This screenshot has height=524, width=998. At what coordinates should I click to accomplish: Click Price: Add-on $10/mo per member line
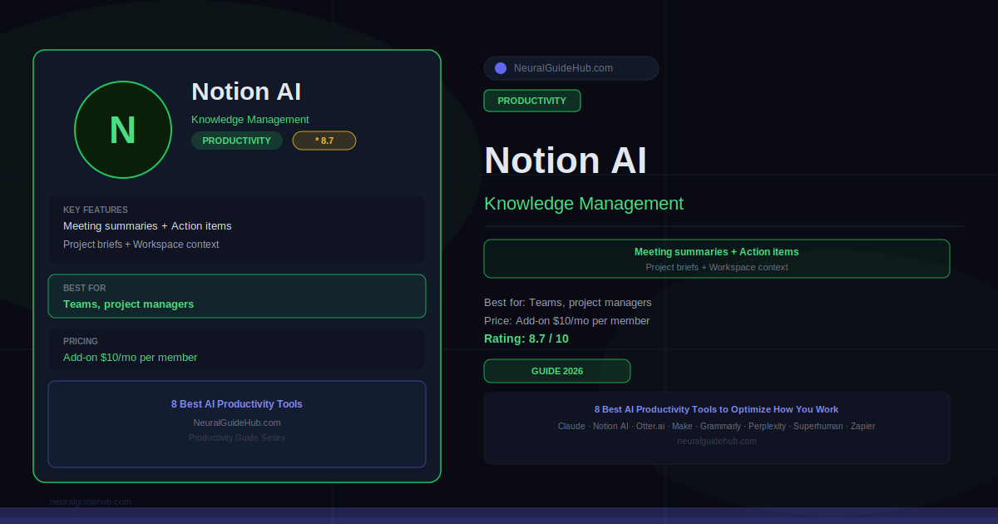pyautogui.click(x=567, y=320)
